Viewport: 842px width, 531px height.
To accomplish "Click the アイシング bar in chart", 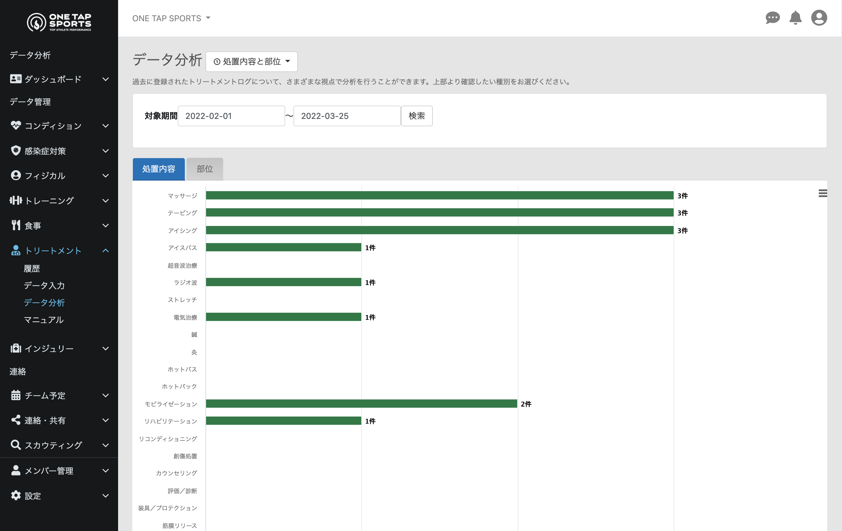I will point(440,230).
